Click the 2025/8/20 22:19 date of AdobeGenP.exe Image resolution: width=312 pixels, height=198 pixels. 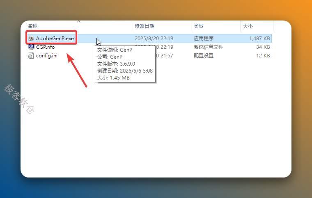point(154,38)
